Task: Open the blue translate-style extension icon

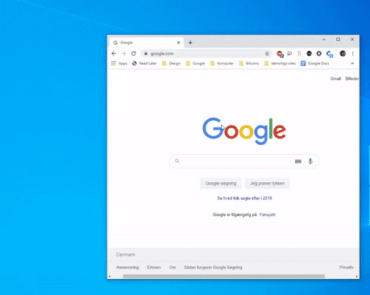Action: click(x=330, y=54)
